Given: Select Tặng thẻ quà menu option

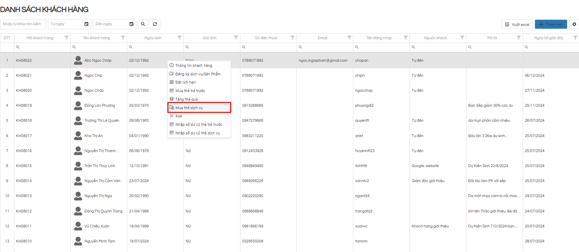Looking at the screenshot, I should point(187,99).
